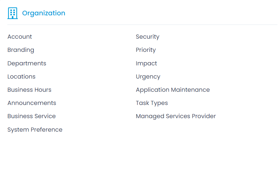Click the Organization building icon
279x170 pixels.
13,13
